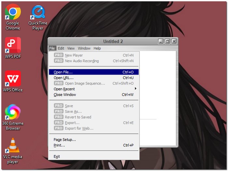Expand the Open Recent submenu
Viewport: 228px width, 171px height.
point(94,89)
